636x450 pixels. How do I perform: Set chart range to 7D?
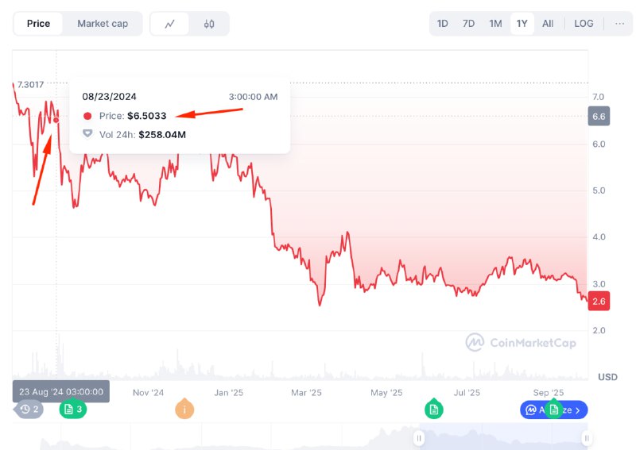pyautogui.click(x=469, y=24)
